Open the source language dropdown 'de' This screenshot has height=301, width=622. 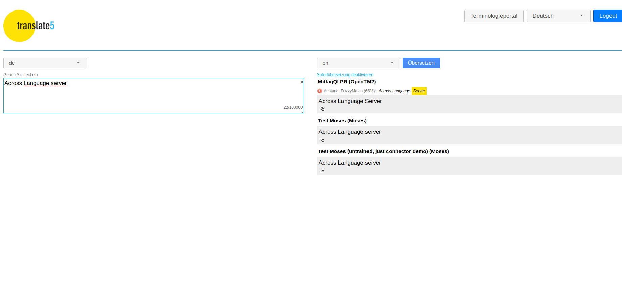pyautogui.click(x=45, y=63)
